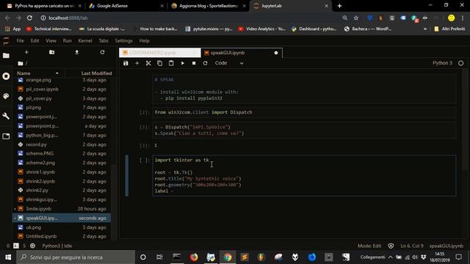This screenshot has width=470, height=264.
Task: Go to the root folder breadcrumb
Action: (21, 63)
